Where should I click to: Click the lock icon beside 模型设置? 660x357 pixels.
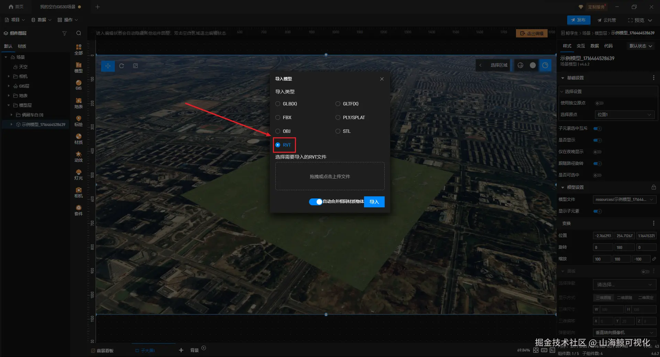tap(653, 187)
